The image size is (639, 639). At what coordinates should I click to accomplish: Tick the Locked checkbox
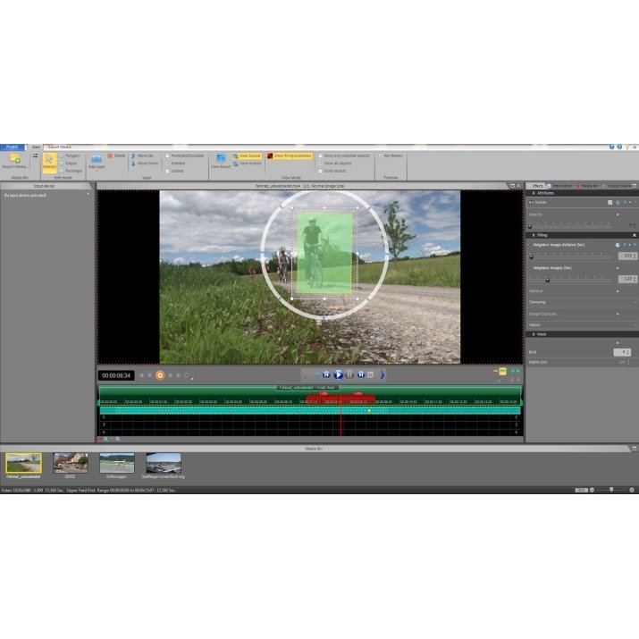pos(167,171)
